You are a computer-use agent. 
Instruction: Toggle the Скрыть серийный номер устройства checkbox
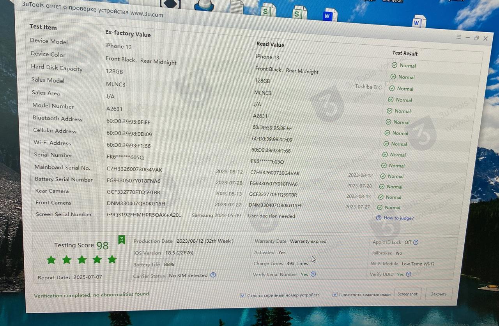(x=243, y=295)
